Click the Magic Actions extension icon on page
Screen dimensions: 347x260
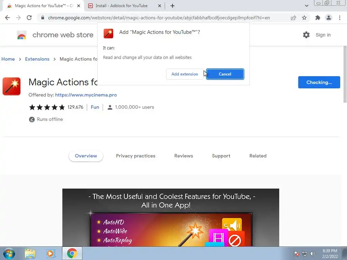click(x=12, y=86)
